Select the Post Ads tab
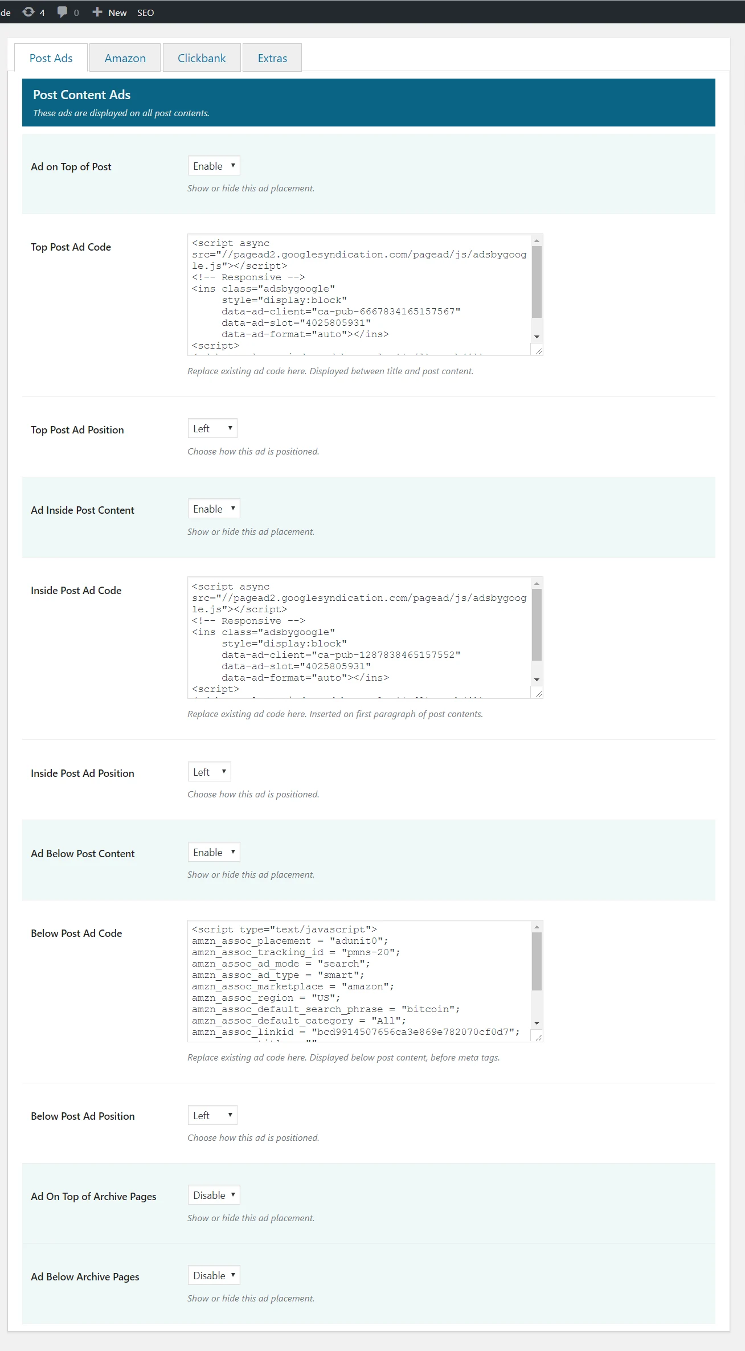Viewport: 745px width, 1351px height. tap(51, 58)
